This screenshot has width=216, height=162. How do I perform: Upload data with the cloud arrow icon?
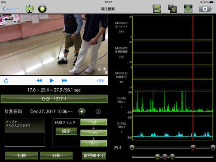(x=82, y=112)
